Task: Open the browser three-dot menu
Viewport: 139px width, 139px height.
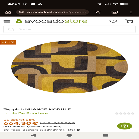Action: coord(131,12)
